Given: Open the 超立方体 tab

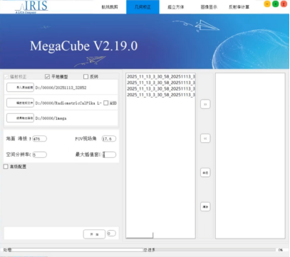Looking at the screenshot, I should click(x=176, y=7).
